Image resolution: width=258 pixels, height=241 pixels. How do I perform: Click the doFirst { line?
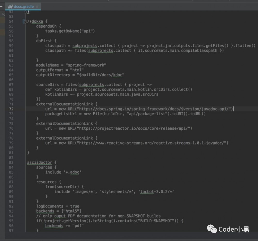click(x=46, y=41)
